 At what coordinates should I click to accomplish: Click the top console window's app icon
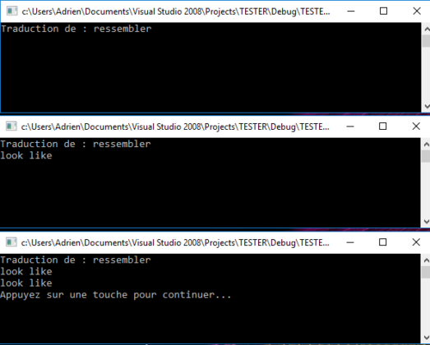[x=12, y=11]
